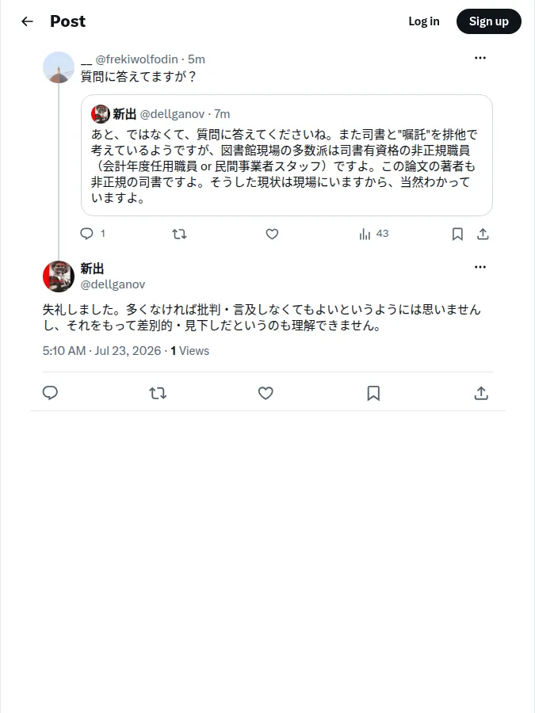Click the Log in button
The height and width of the screenshot is (713, 535).
point(423,21)
